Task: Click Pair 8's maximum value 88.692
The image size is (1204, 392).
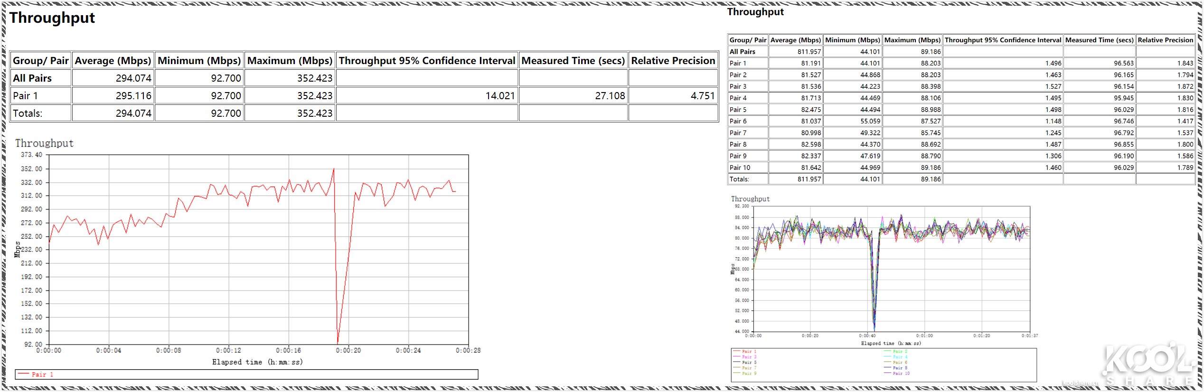Action: click(x=931, y=145)
